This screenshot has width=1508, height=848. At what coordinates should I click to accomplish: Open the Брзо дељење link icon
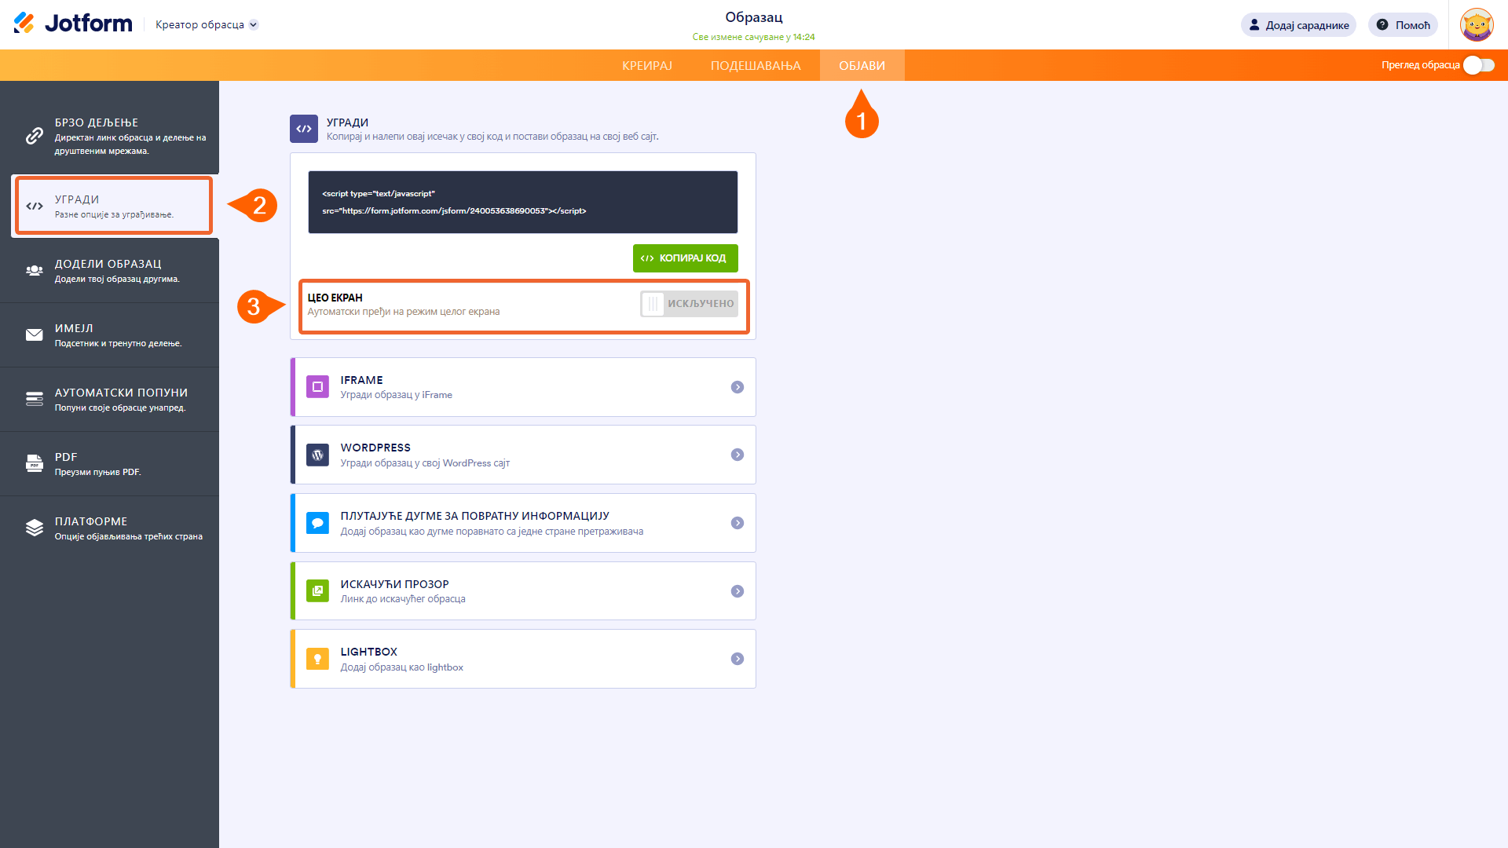[x=34, y=136]
